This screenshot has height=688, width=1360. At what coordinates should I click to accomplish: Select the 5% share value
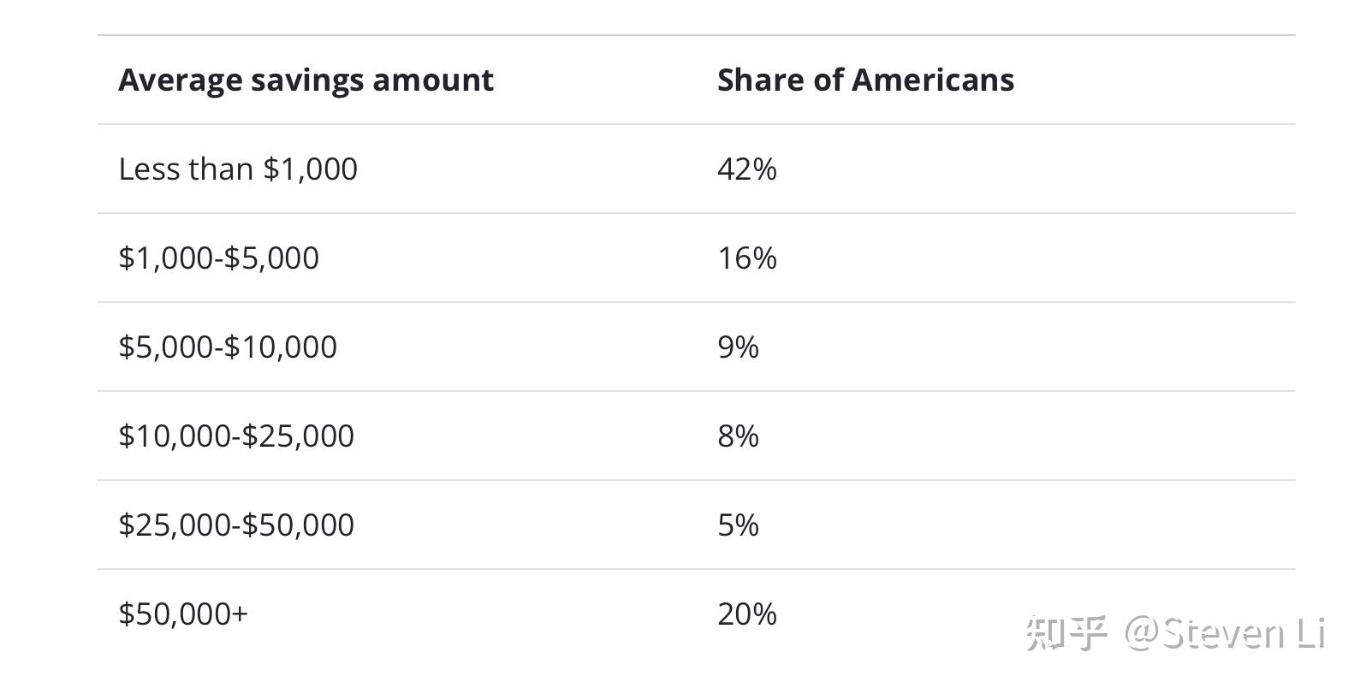tap(738, 525)
